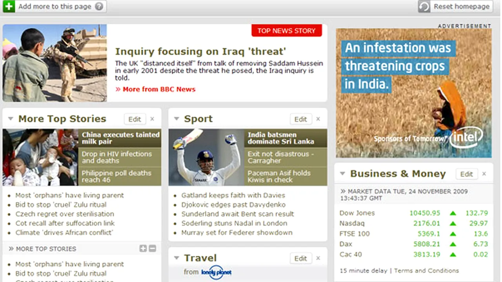This screenshot has width=502, height=282.
Task: Click the Intel logo in the advertisement
Action: (x=466, y=137)
